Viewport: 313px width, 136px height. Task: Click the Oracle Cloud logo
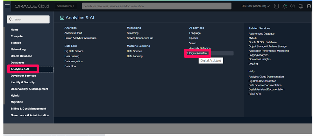[31, 6]
